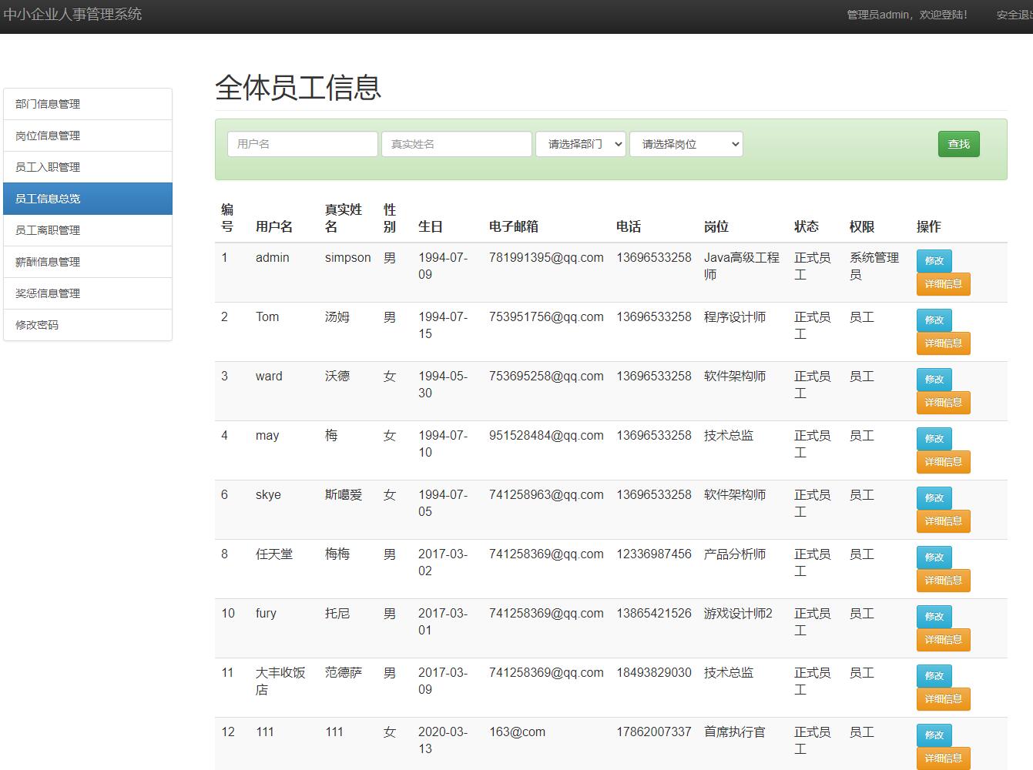Open the 请选择部门 department dropdown
This screenshot has height=770, width=1033.
(x=581, y=144)
